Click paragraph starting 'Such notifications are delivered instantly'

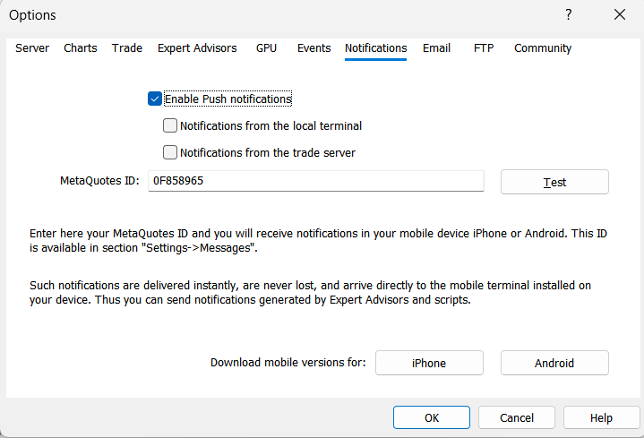click(310, 292)
